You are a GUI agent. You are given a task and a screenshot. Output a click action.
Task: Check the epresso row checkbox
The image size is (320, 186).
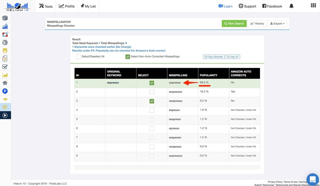point(151,129)
